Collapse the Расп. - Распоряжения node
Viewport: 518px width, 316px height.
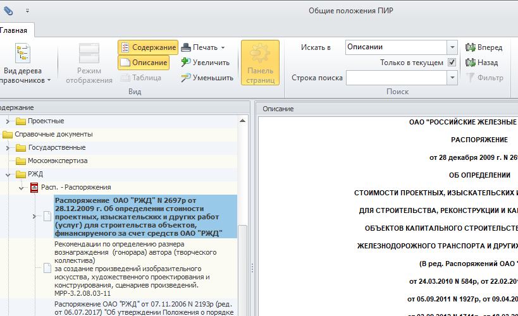[22, 188]
